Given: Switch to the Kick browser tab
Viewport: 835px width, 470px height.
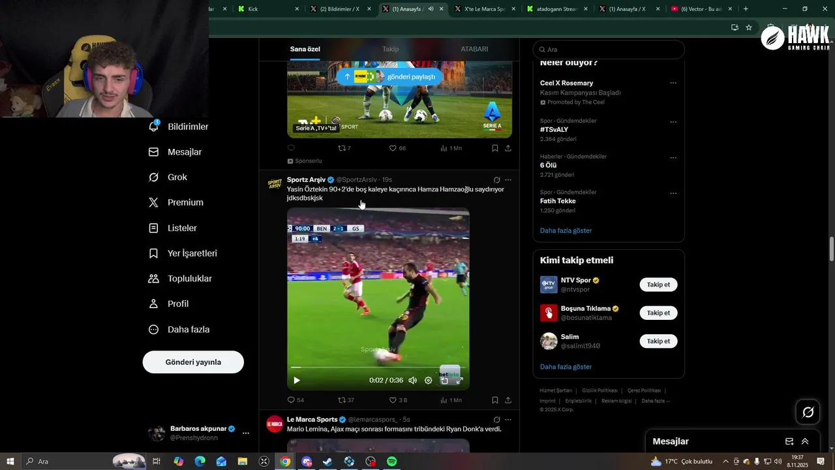Looking at the screenshot, I should (x=268, y=9).
